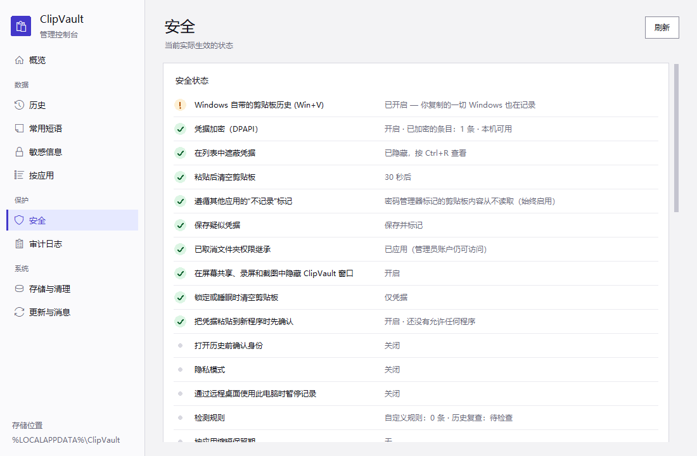Click the clock icon beside 历史
697x456 pixels.
coord(19,105)
